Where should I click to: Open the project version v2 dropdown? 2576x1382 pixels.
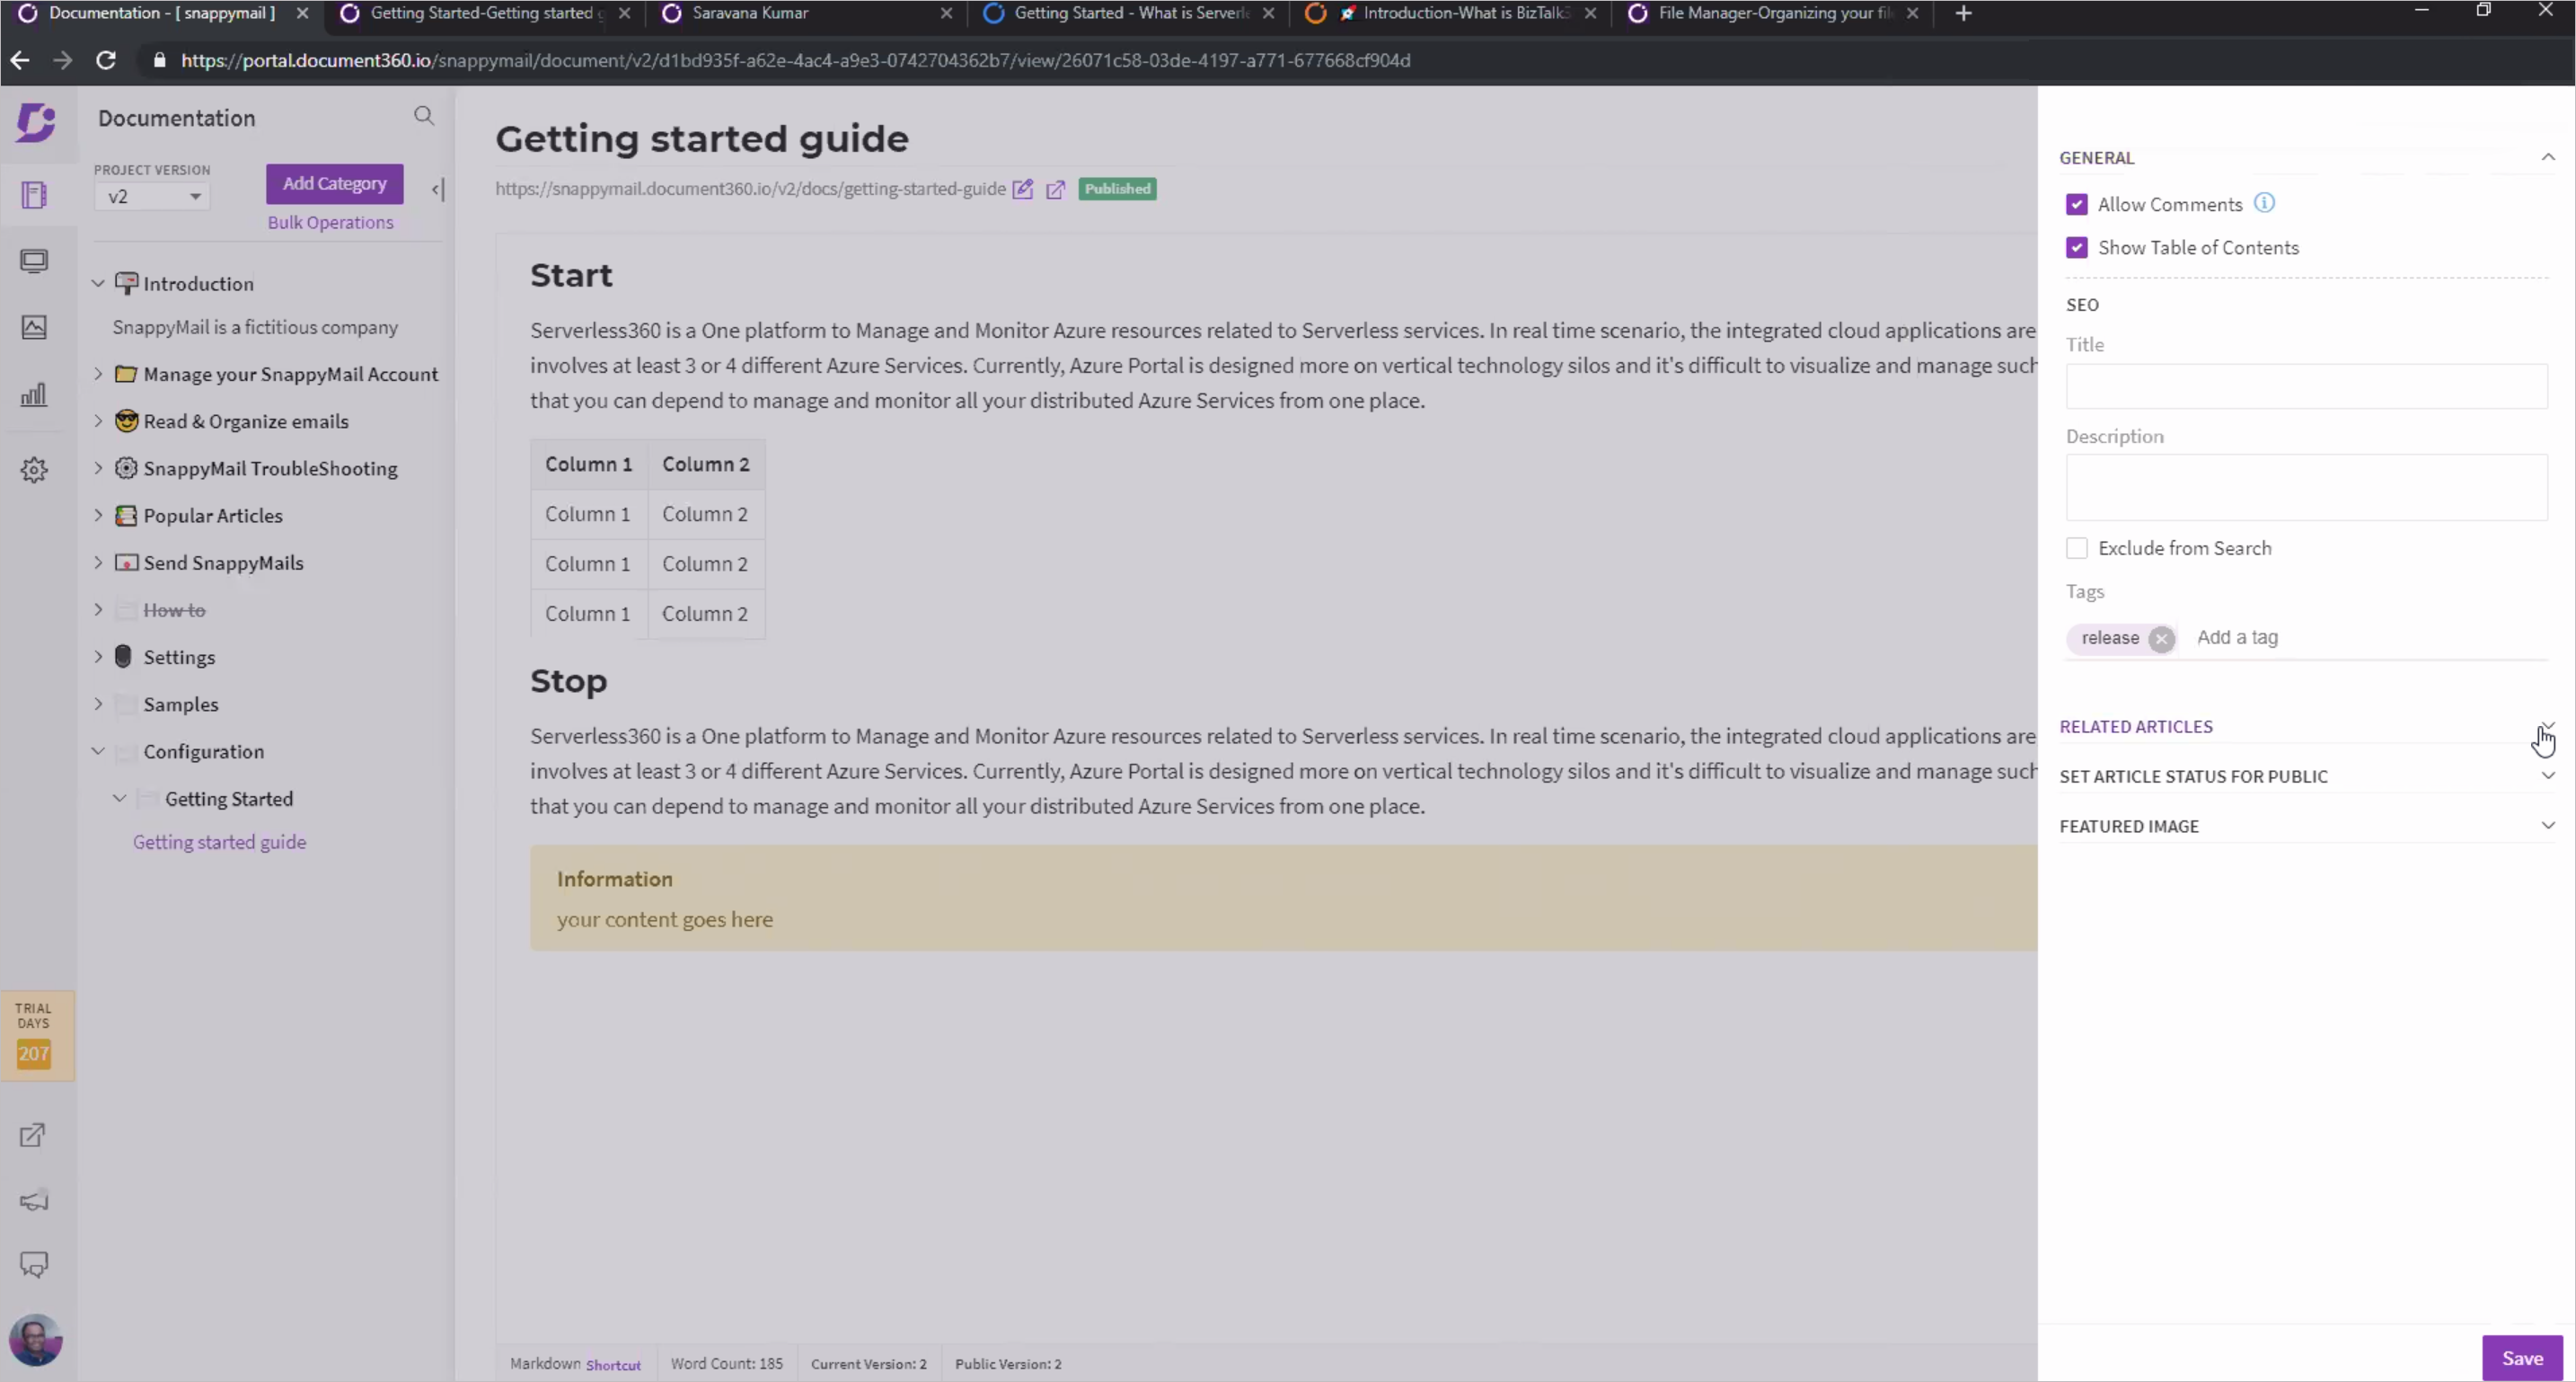(x=152, y=196)
